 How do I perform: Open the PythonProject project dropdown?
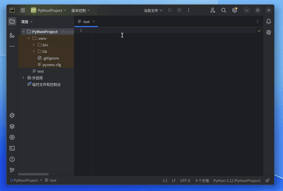pos(48,10)
